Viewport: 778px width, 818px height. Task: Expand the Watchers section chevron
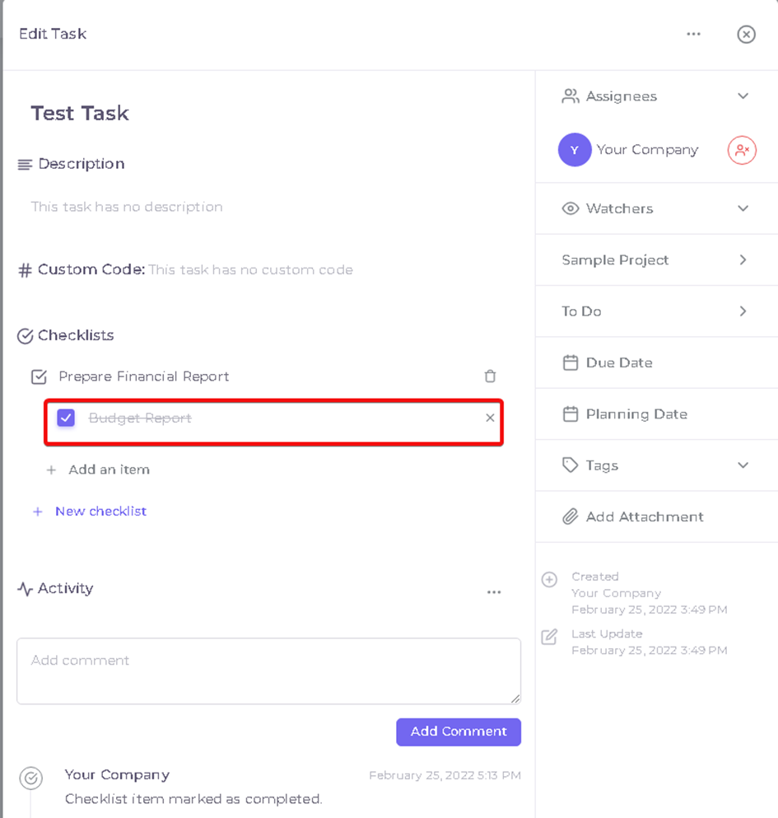click(x=743, y=208)
